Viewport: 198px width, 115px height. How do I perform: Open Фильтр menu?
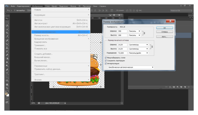click(73, 6)
